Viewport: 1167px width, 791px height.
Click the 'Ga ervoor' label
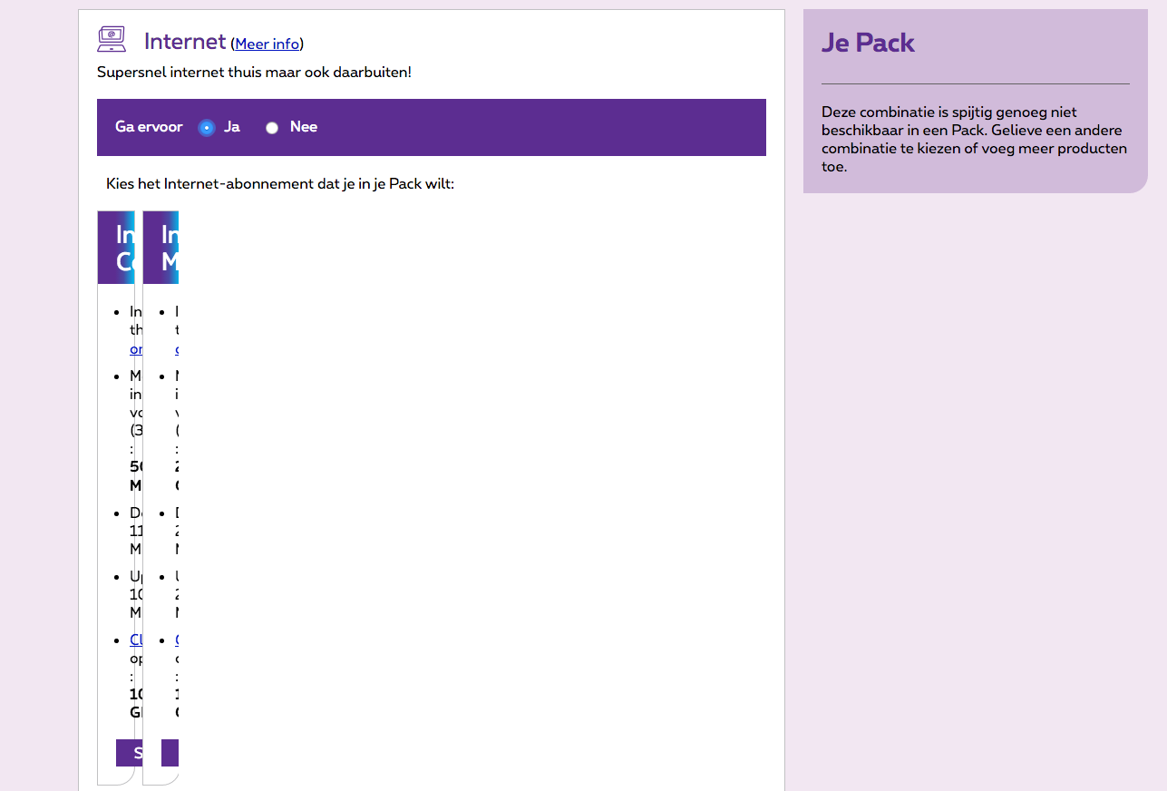(149, 127)
